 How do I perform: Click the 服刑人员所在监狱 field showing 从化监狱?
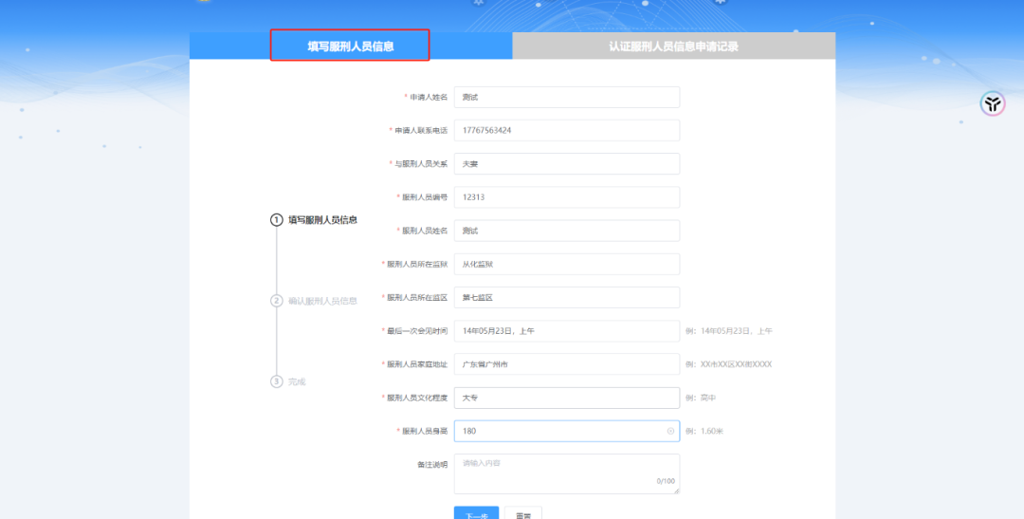[566, 264]
